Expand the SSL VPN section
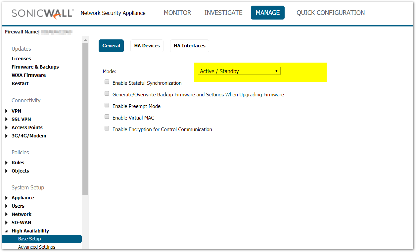The image size is (416, 252). 7,120
